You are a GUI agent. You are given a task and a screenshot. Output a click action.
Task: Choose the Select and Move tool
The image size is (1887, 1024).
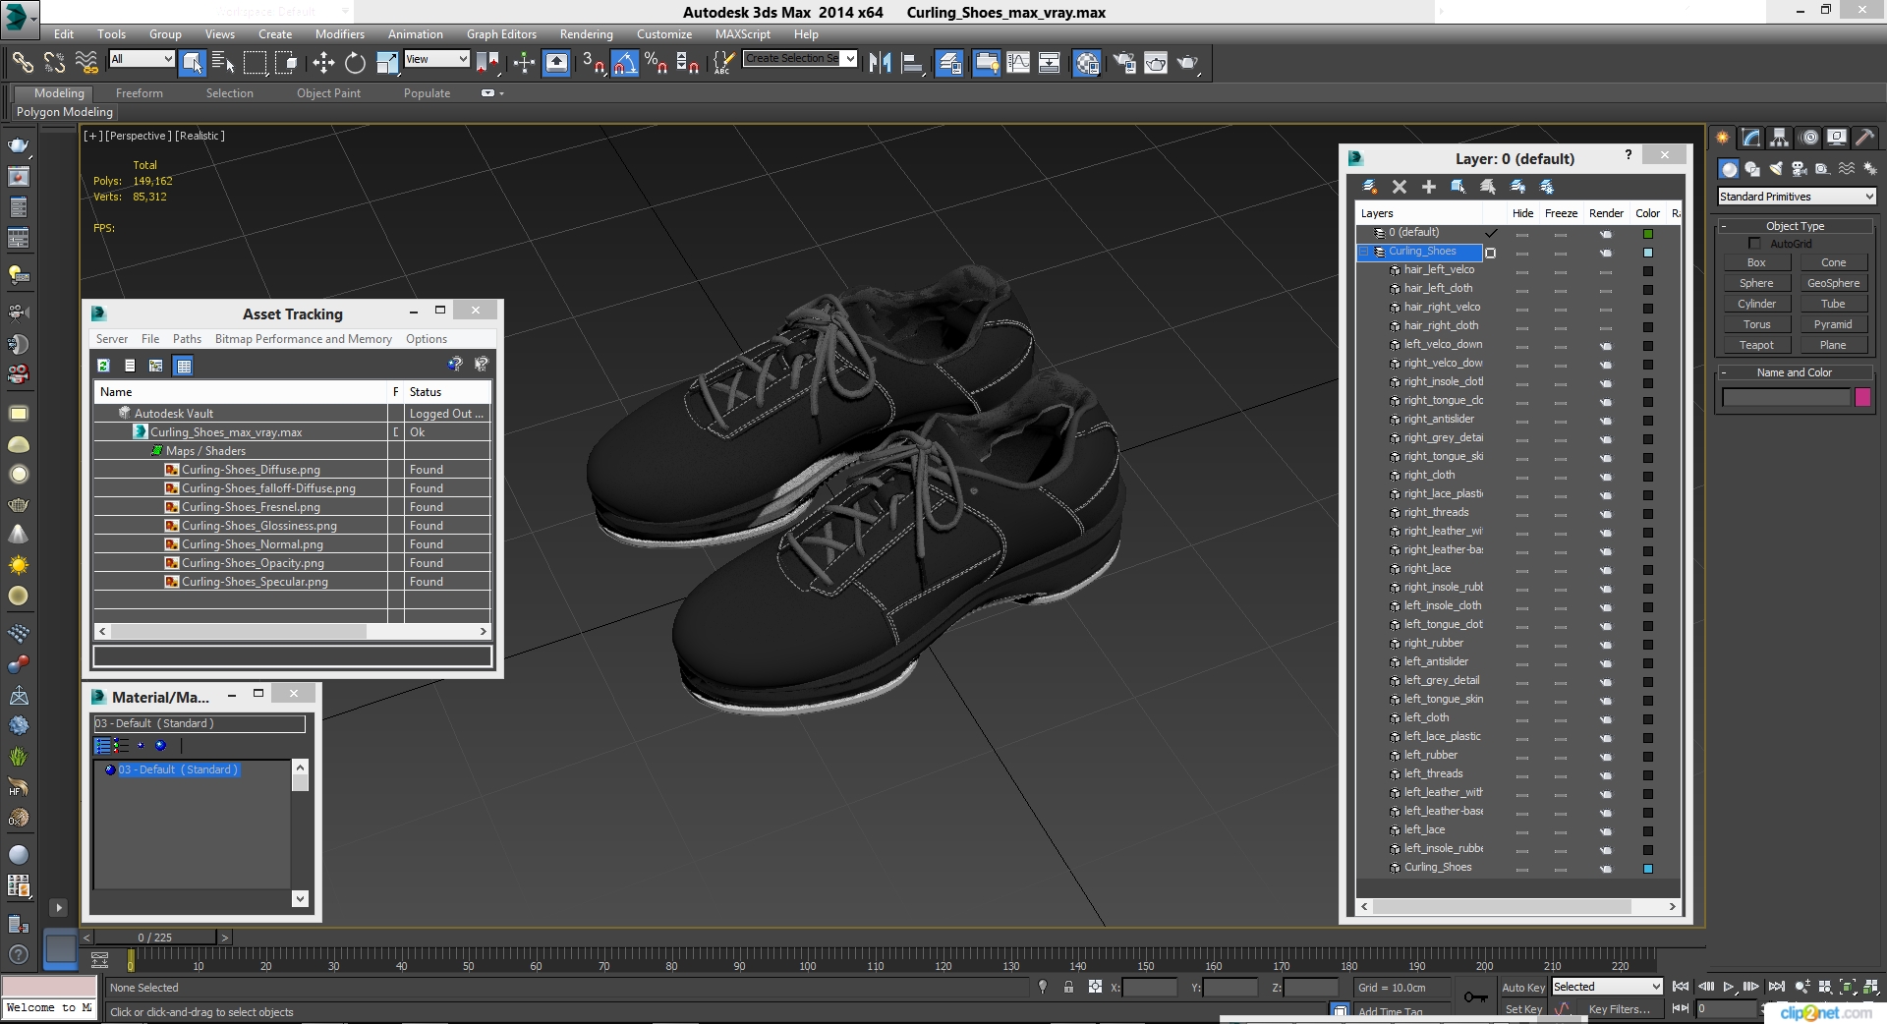pos(323,63)
